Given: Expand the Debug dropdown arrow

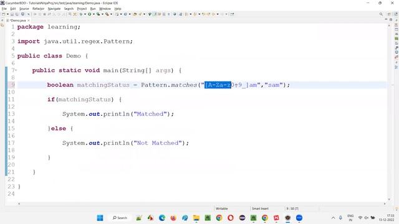Looking at the screenshot, I should click(85, 14).
